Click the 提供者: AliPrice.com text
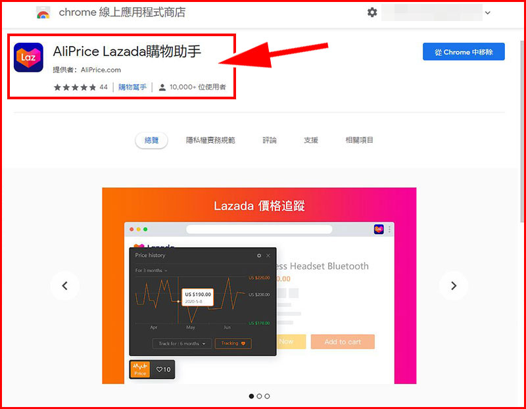Viewport: 526px width, 409px height. click(x=87, y=70)
